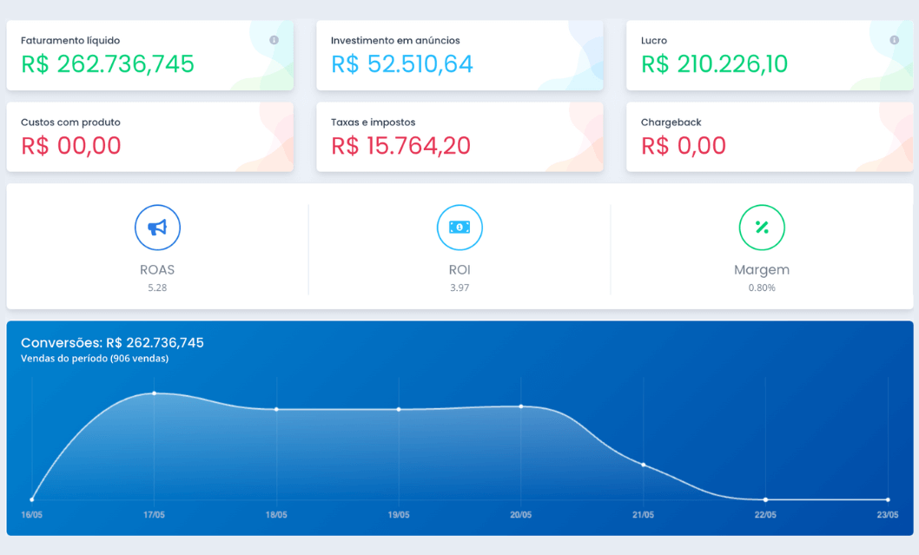The width and height of the screenshot is (919, 555).
Task: Click the ROAS megaphone icon
Action: tap(157, 228)
